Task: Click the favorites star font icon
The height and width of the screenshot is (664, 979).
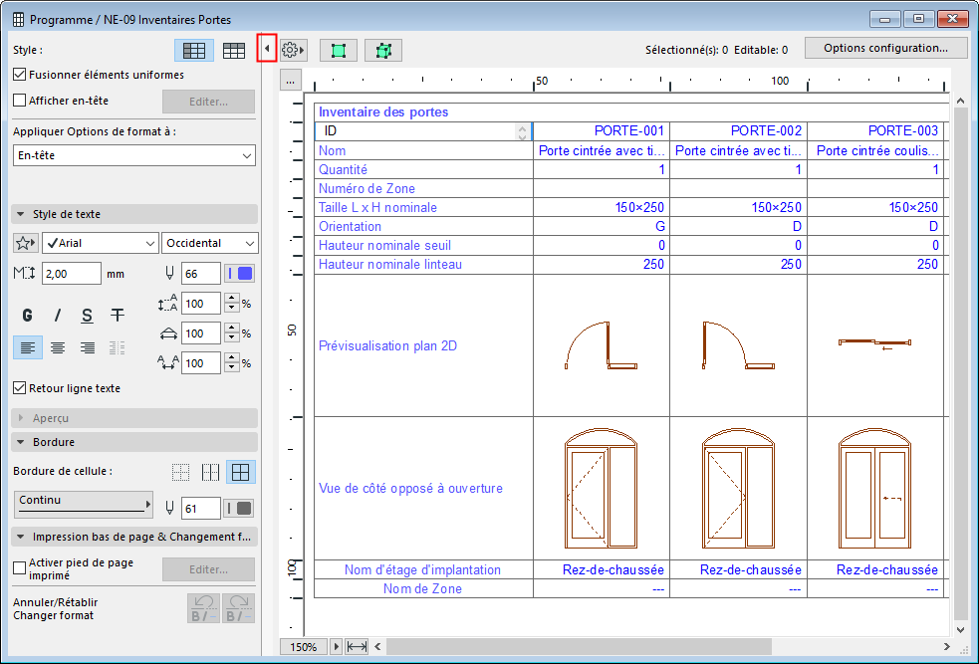Action: click(25, 243)
